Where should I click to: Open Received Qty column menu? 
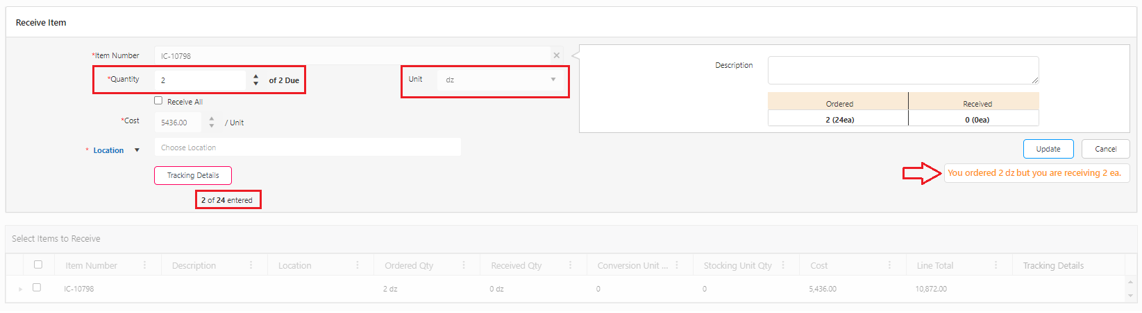click(570, 265)
